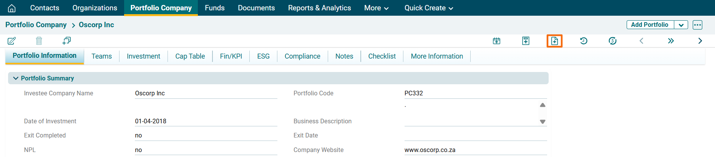Screen dimensions: 715x157
Task: Open the history clock icon
Action: coord(583,41)
